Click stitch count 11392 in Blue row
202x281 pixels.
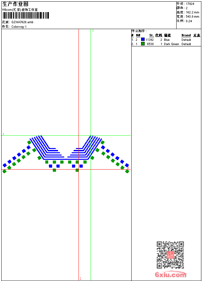tap(150, 40)
